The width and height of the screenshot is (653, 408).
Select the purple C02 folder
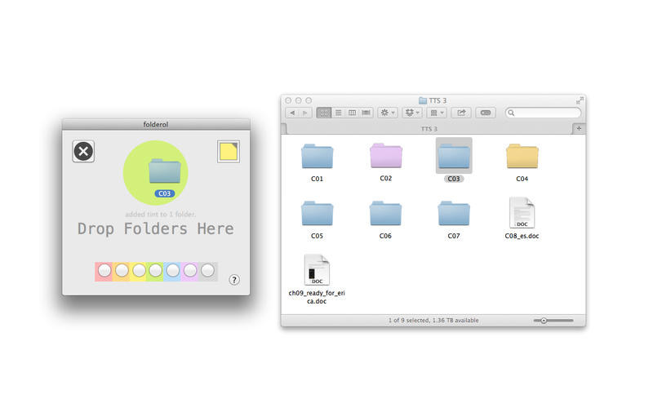(386, 156)
